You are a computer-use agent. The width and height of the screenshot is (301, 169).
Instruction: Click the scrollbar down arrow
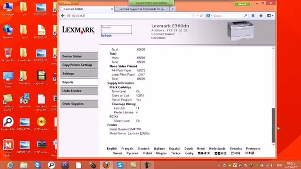pos(273,145)
